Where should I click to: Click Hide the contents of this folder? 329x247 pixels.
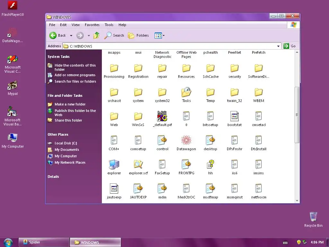tap(72, 68)
